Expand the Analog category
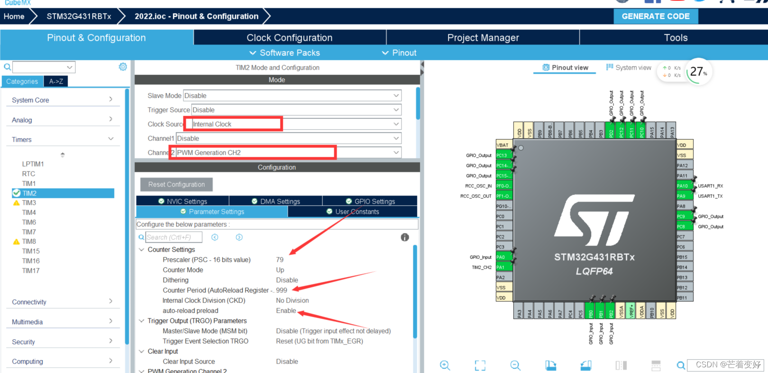 click(63, 120)
